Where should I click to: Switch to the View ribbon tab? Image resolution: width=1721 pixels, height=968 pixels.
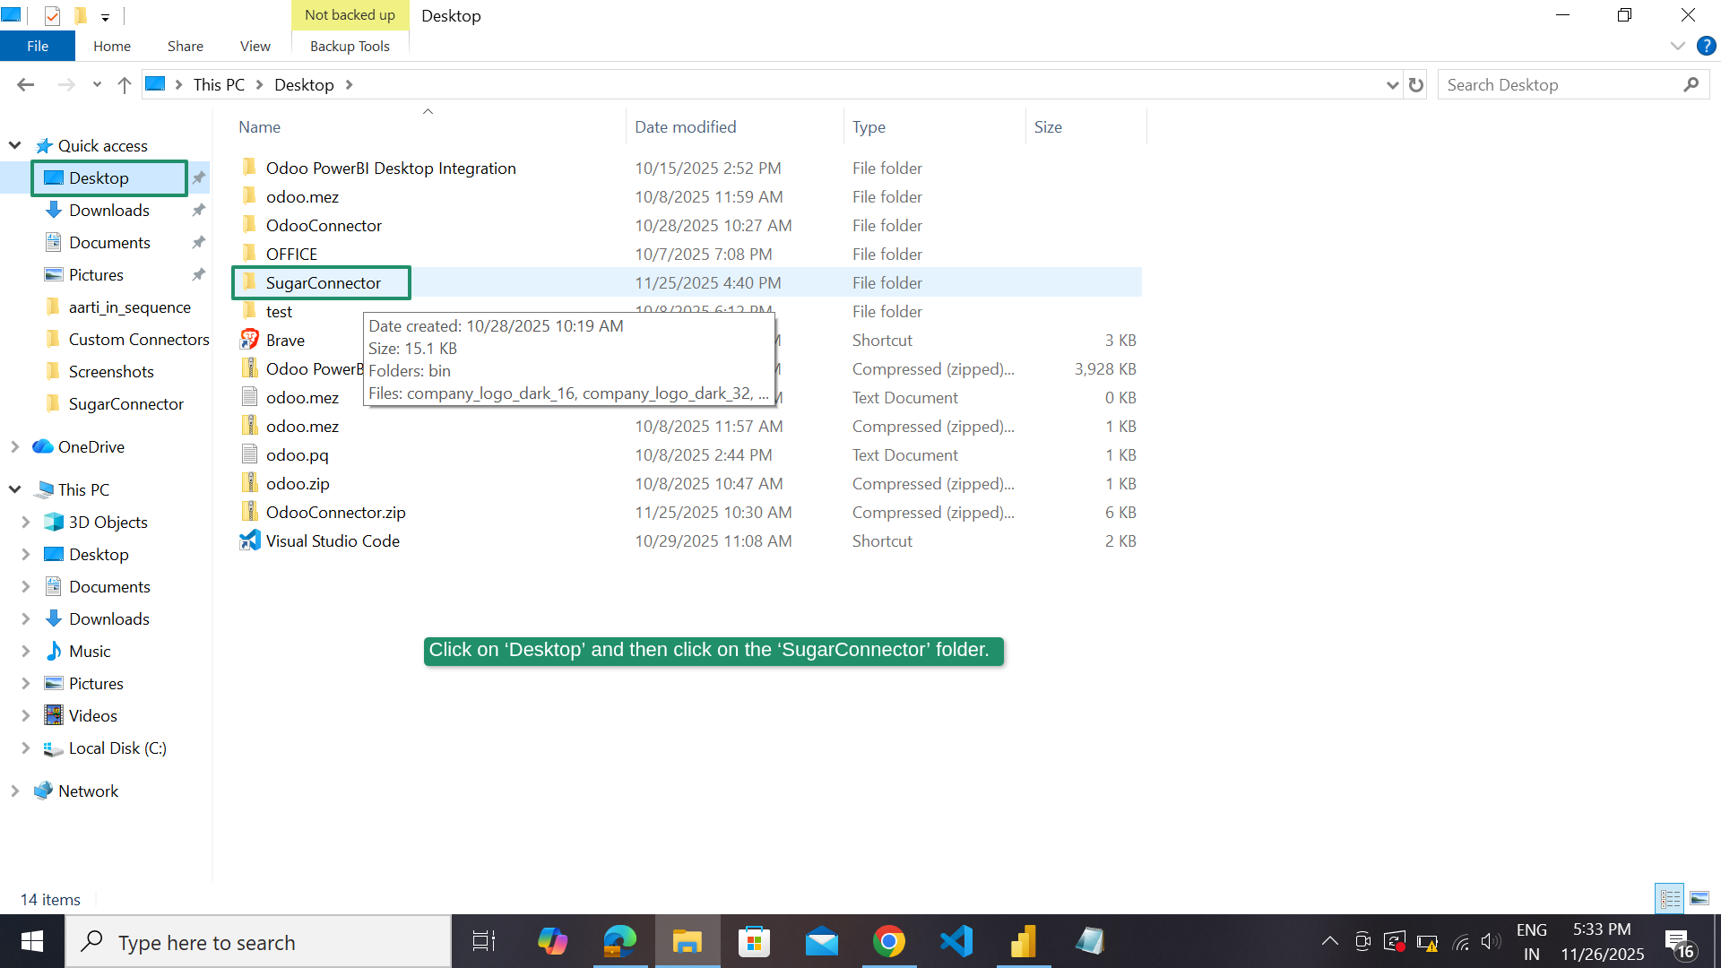pyautogui.click(x=255, y=46)
